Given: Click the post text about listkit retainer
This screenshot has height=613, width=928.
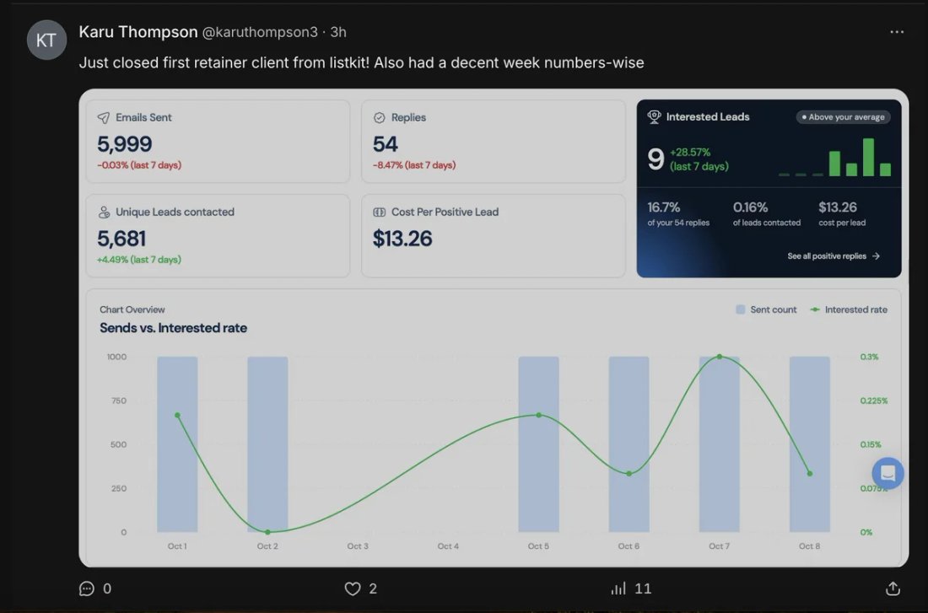Looking at the screenshot, I should [x=362, y=62].
